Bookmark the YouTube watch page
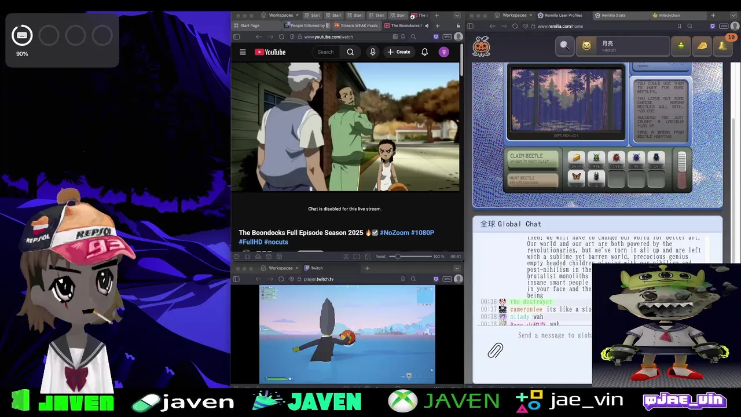The height and width of the screenshot is (417, 741). (x=403, y=36)
